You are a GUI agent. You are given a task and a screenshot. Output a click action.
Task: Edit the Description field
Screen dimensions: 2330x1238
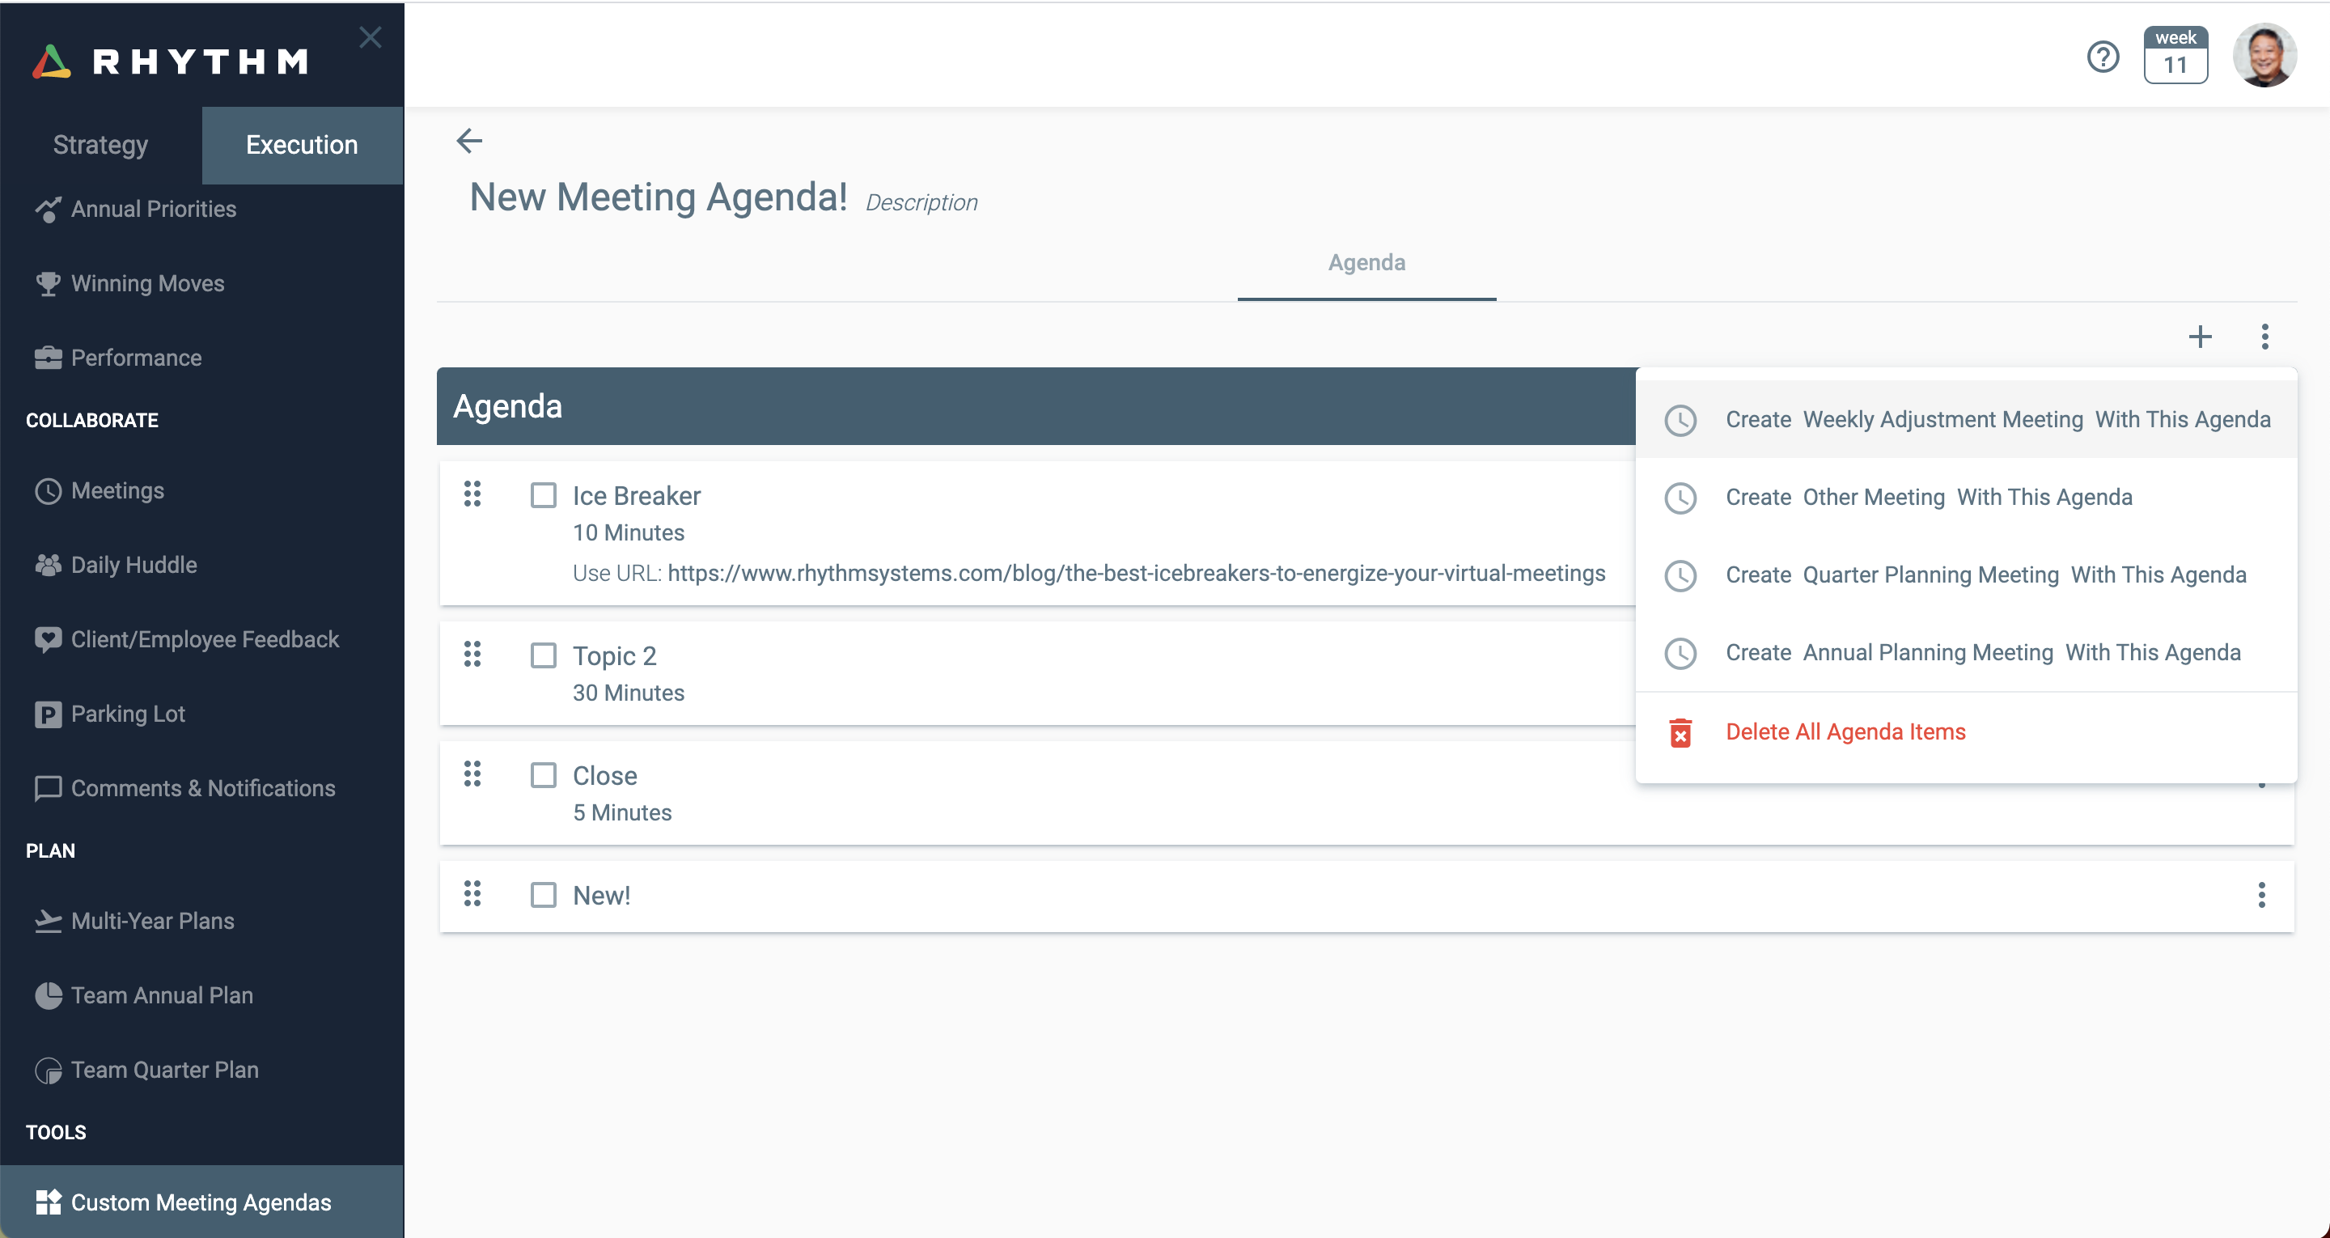921,201
